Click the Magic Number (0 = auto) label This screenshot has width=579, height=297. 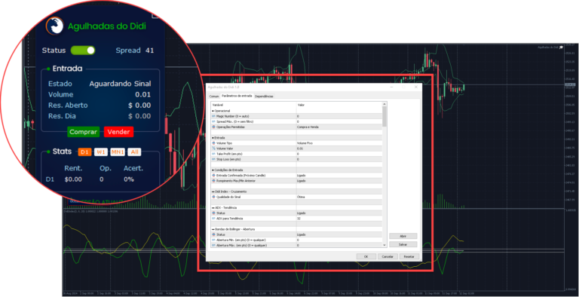(233, 116)
